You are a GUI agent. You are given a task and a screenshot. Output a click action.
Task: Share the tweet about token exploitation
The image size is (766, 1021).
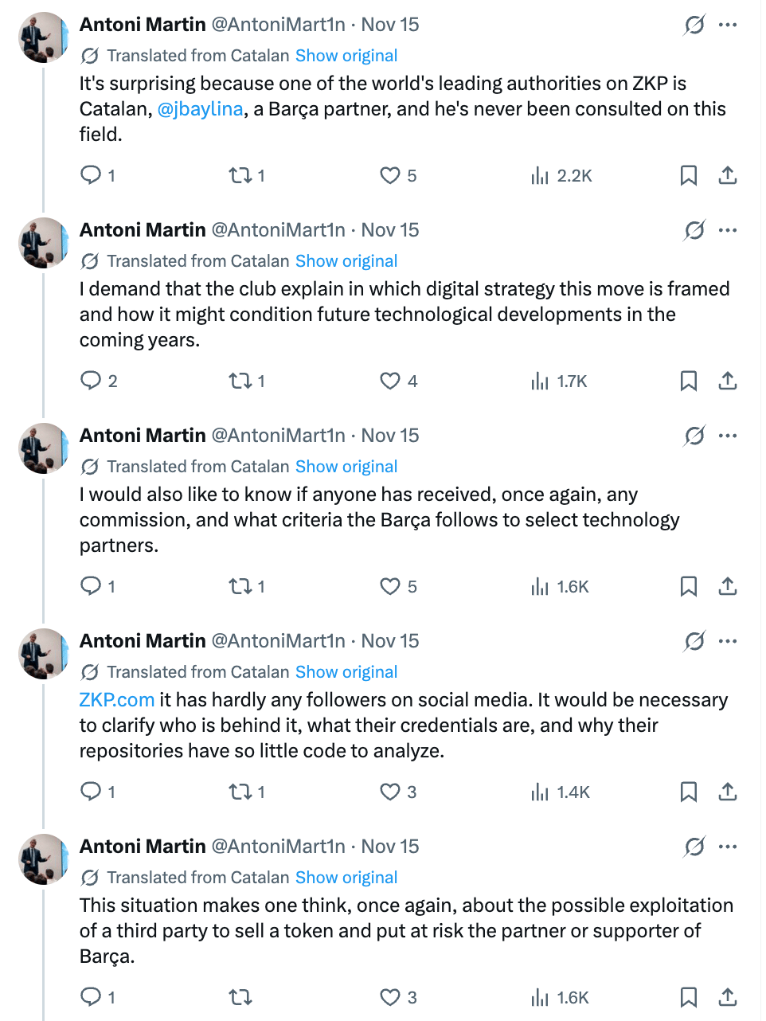tap(728, 997)
